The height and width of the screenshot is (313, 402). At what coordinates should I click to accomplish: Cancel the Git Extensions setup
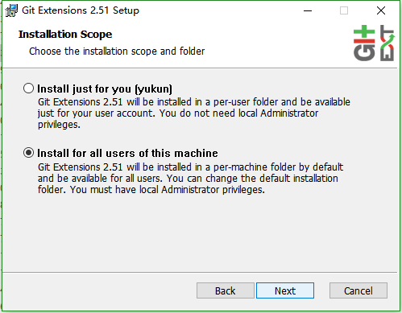(358, 290)
